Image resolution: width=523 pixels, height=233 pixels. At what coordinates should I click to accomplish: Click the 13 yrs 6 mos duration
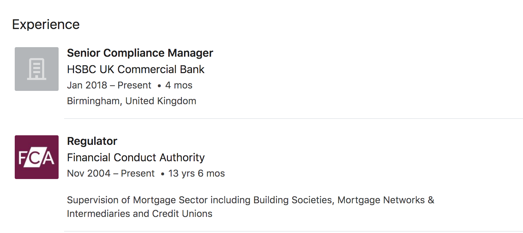click(197, 174)
